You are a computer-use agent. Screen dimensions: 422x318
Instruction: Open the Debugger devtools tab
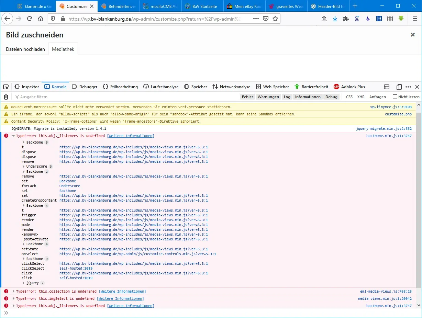coord(85,87)
